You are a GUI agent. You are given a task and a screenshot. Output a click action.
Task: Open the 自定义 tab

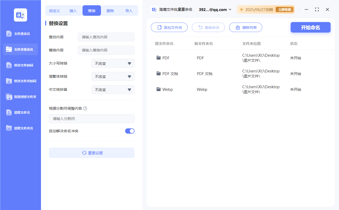pyautogui.click(x=54, y=10)
